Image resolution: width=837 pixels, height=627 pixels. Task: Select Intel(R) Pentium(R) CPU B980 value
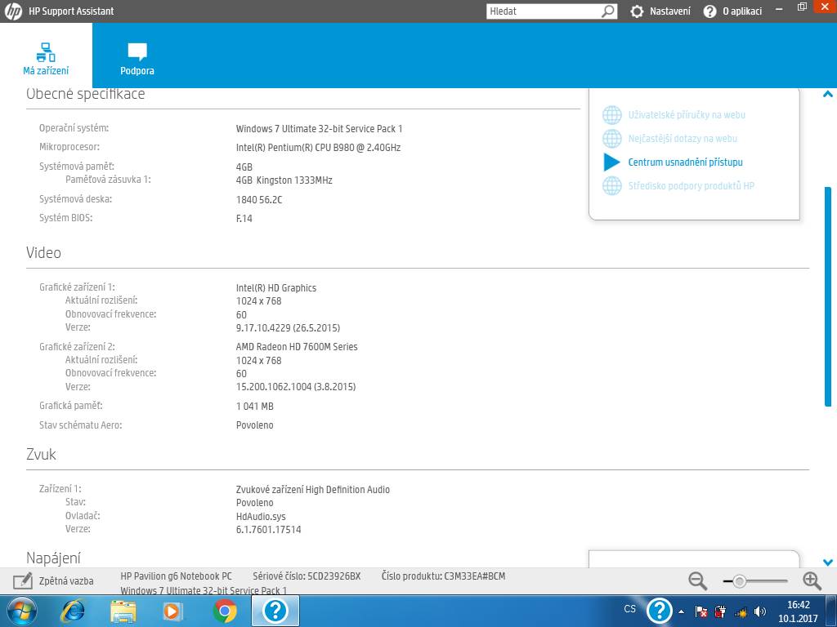click(318, 148)
